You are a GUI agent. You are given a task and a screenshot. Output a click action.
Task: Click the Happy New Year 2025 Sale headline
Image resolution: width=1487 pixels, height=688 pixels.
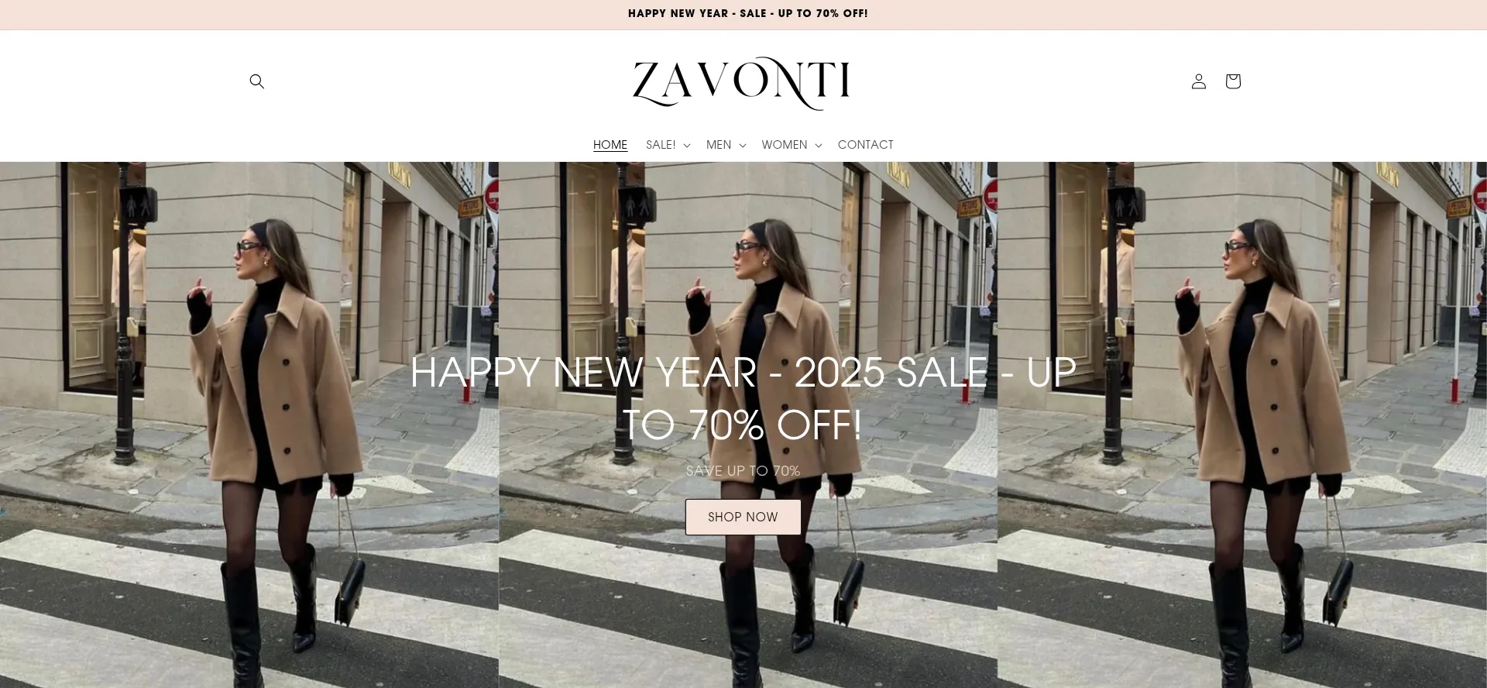click(743, 398)
